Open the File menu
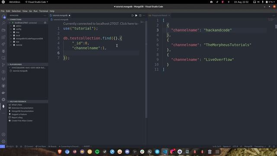Viewport: 277px width, 156px height. tap(3, 11)
